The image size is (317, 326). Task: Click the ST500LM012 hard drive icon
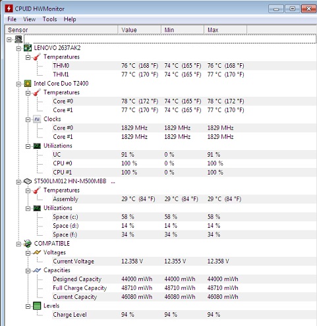[28, 181]
